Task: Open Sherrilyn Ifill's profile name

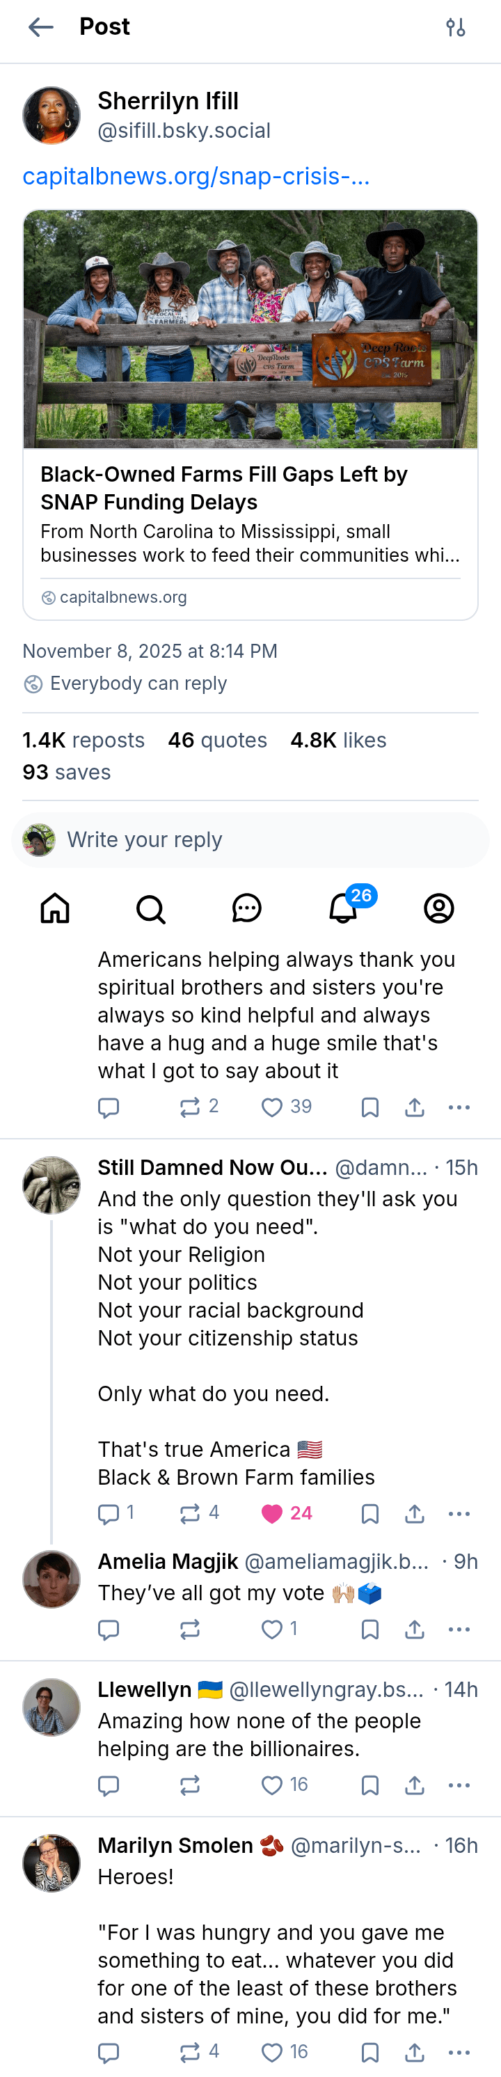Action: point(168,102)
